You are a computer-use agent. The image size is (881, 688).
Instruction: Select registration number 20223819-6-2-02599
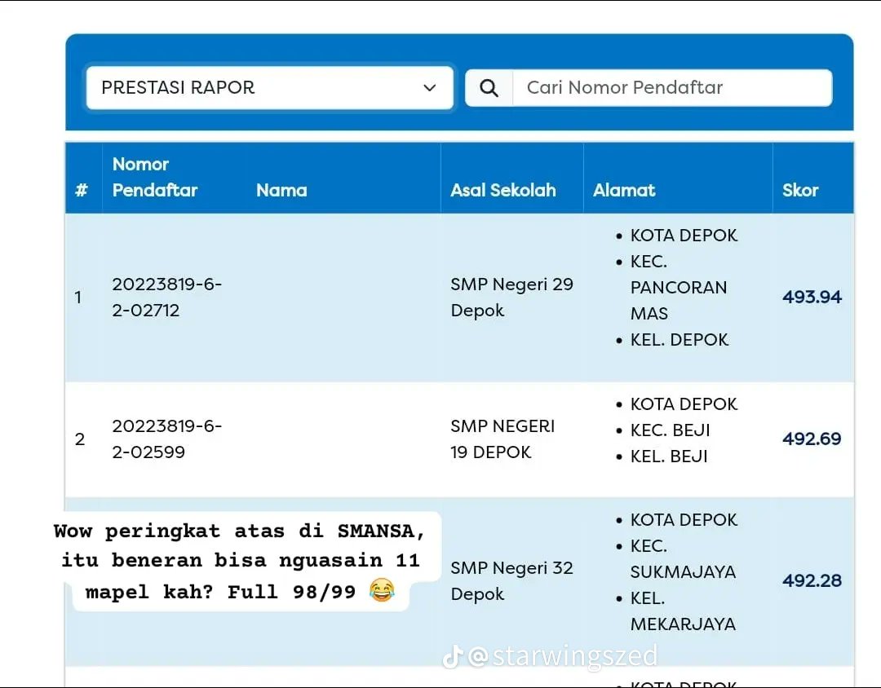[167, 439]
